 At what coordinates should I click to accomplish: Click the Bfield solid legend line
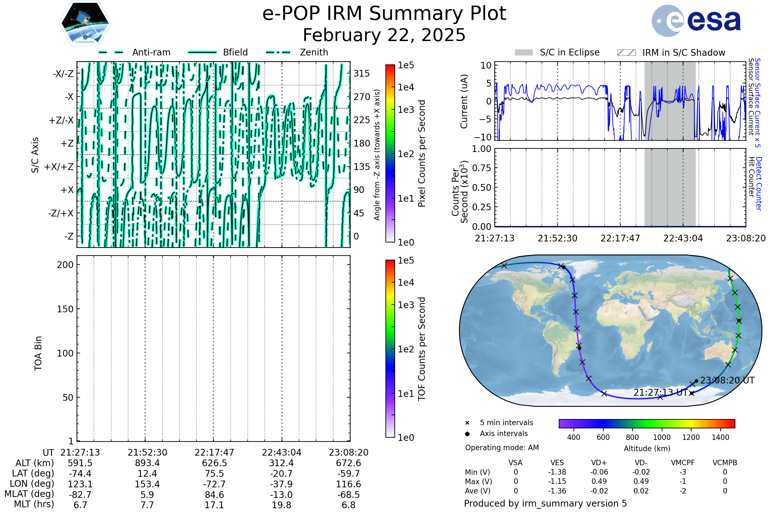click(x=202, y=52)
